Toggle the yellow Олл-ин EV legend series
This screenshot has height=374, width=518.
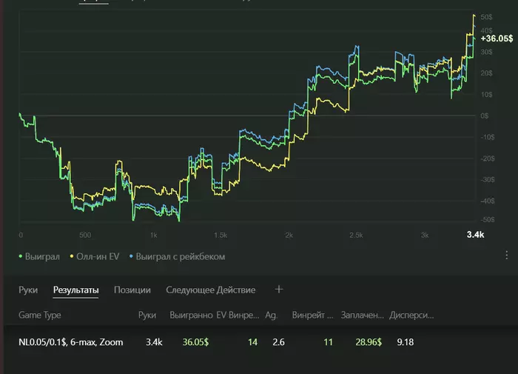click(95, 256)
